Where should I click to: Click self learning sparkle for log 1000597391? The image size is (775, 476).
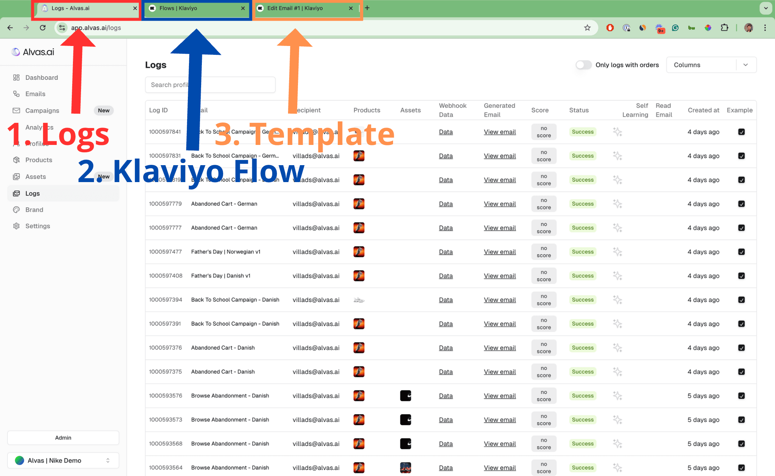tap(617, 324)
